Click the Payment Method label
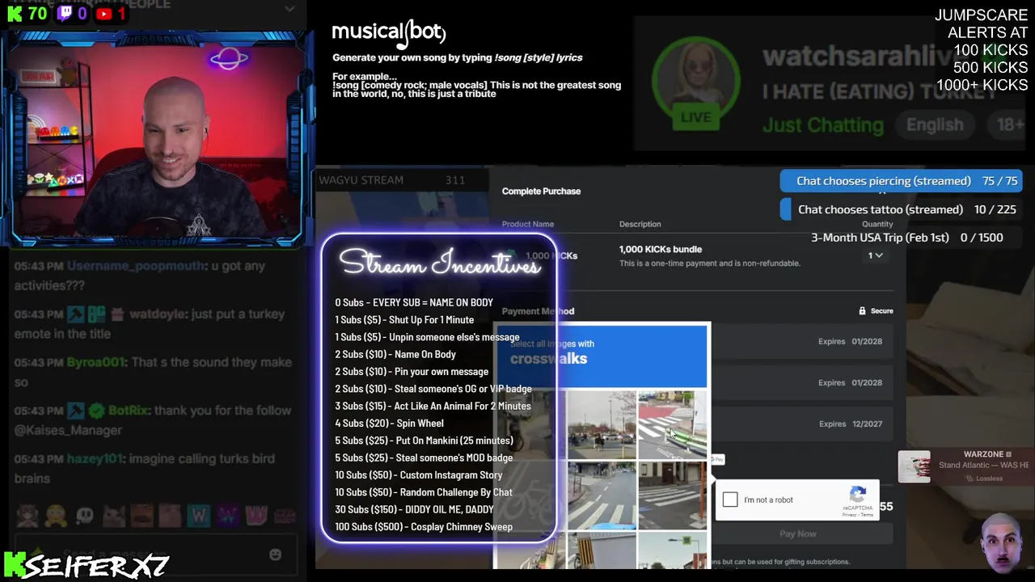1035x582 pixels. 538,311
